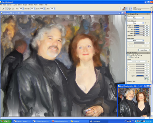Close the Underpainting palette window
The width and height of the screenshot is (153, 123).
[x=152, y=12]
